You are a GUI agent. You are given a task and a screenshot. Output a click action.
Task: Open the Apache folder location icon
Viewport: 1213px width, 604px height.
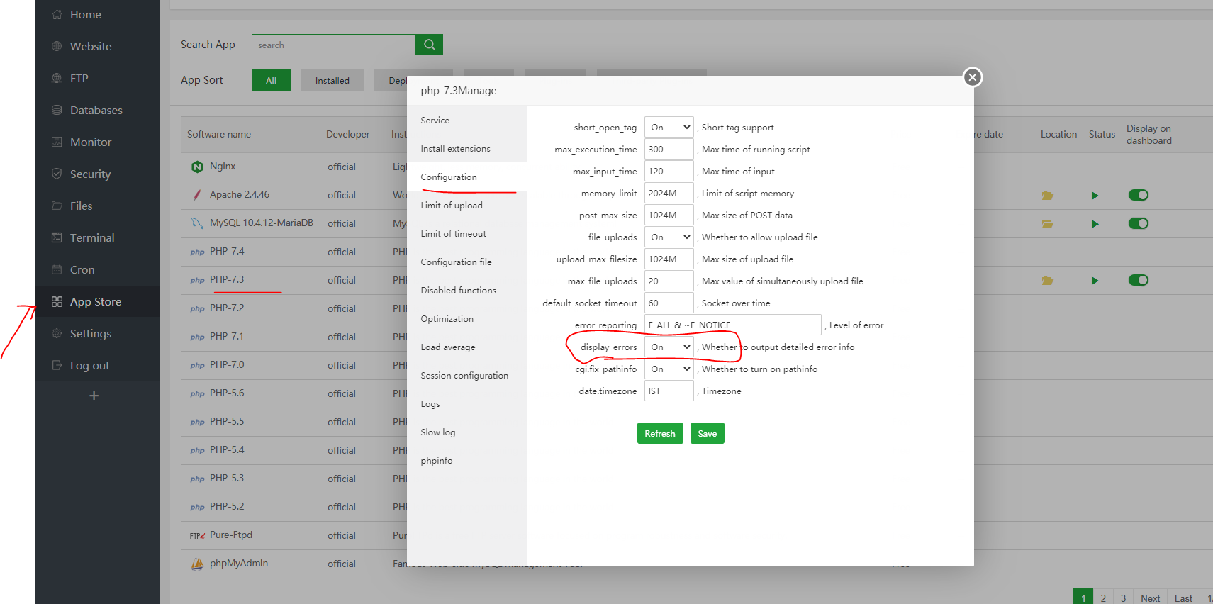[x=1047, y=196]
